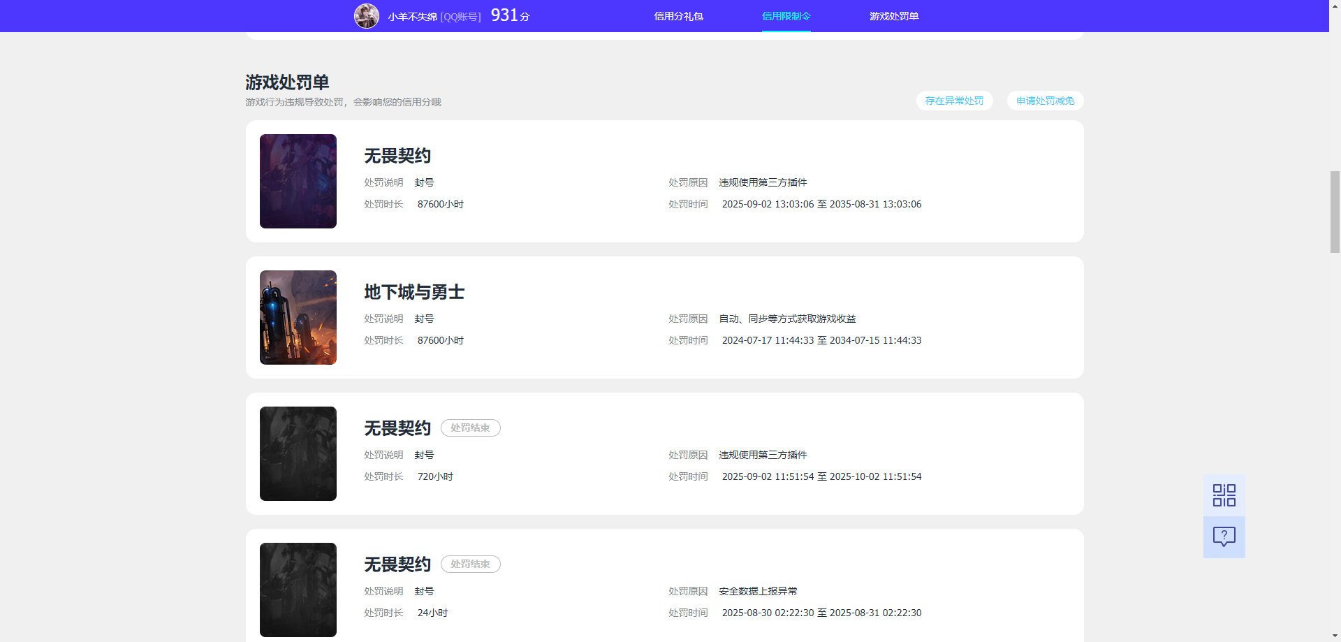The image size is (1341, 642).
Task: Click the 处罚结束 badge on the 24小时 record
Action: 471,564
